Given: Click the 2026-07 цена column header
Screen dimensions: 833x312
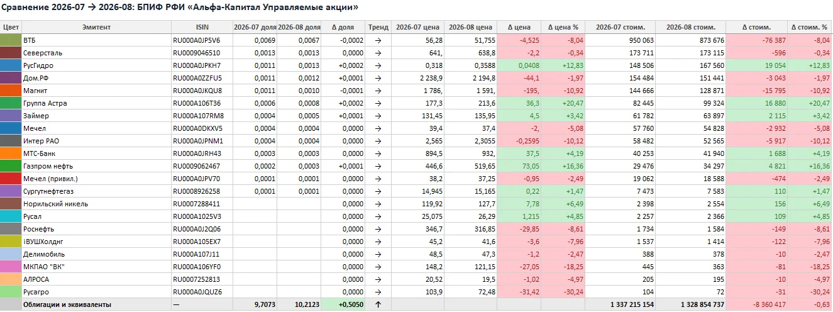Looking at the screenshot, I should (417, 27).
